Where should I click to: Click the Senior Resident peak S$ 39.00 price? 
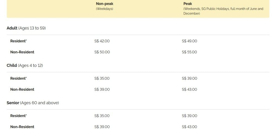point(189,116)
